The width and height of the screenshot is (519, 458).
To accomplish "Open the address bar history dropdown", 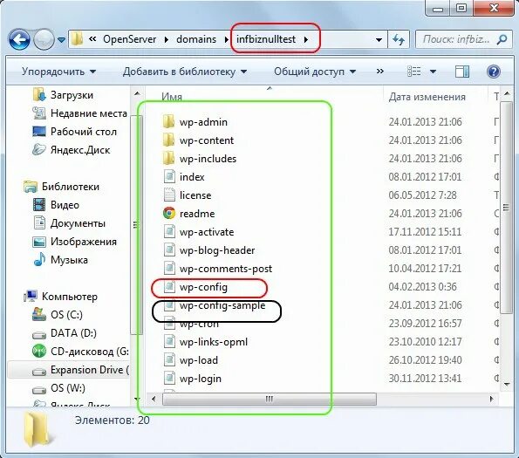I will pos(379,40).
